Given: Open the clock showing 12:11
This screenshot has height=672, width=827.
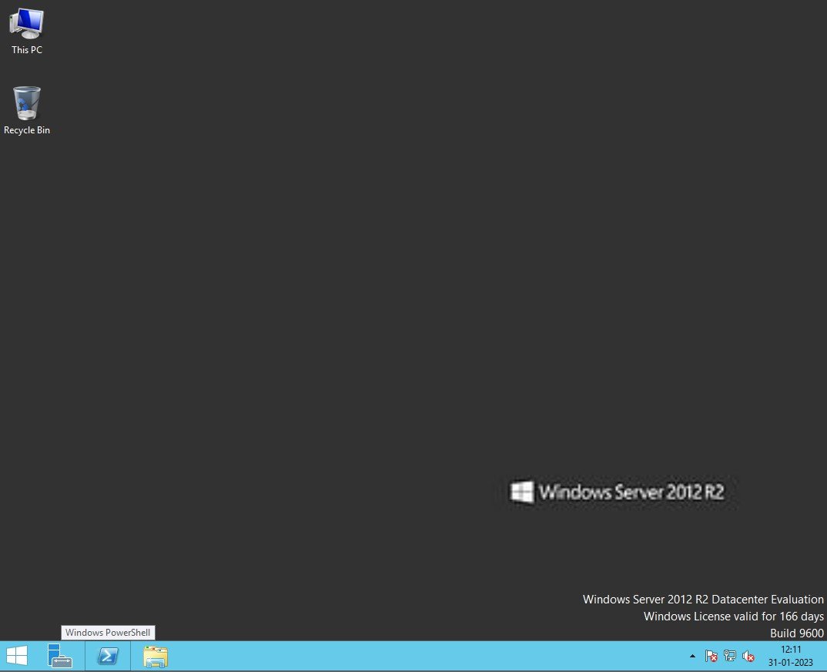Looking at the screenshot, I should pyautogui.click(x=791, y=650).
